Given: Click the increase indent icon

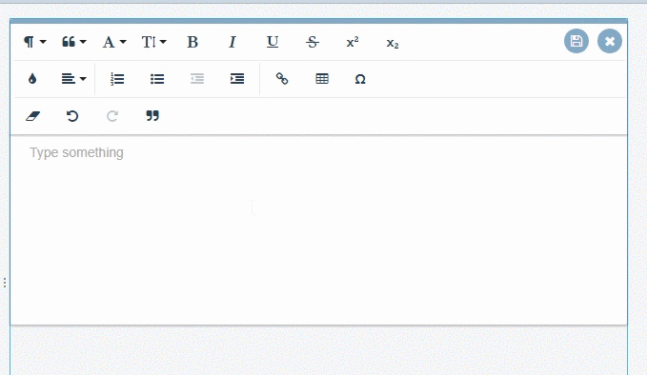Looking at the screenshot, I should 237,79.
